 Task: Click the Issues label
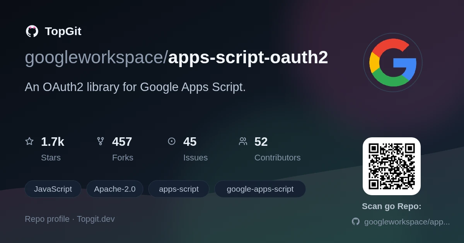pyautogui.click(x=195, y=158)
